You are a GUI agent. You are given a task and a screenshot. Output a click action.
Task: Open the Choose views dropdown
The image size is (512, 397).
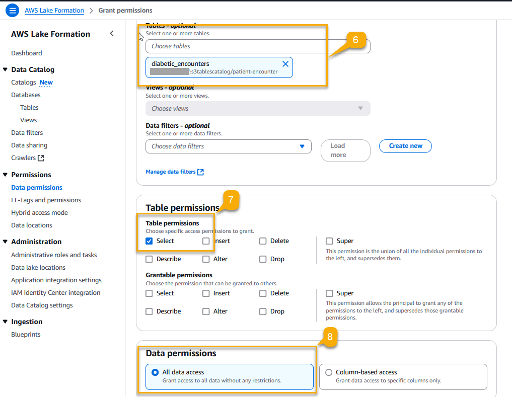(257, 108)
